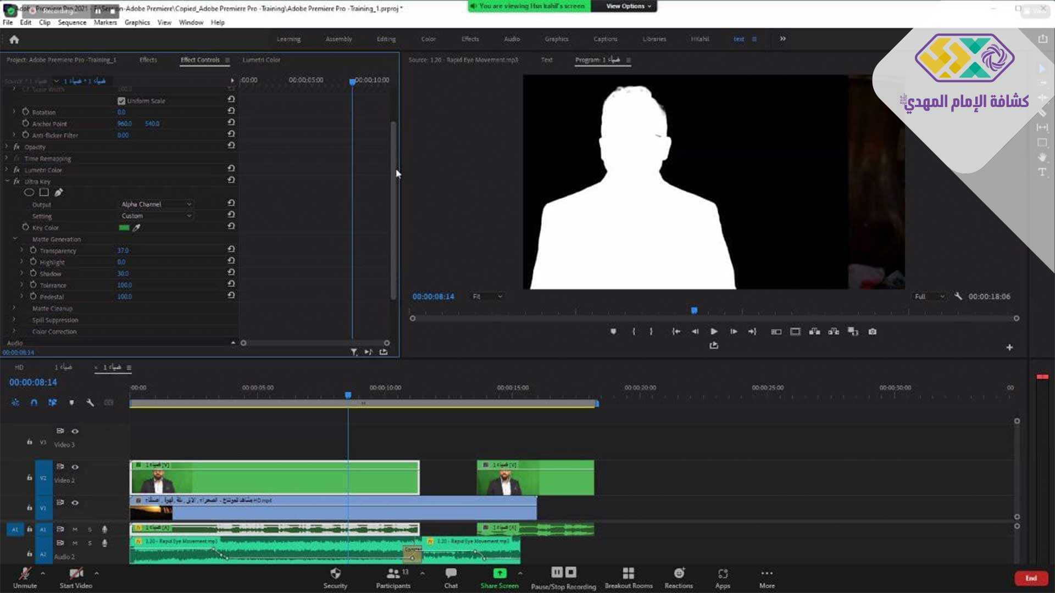The height and width of the screenshot is (593, 1055).
Task: Open Program monitor wrench settings
Action: 958,296
